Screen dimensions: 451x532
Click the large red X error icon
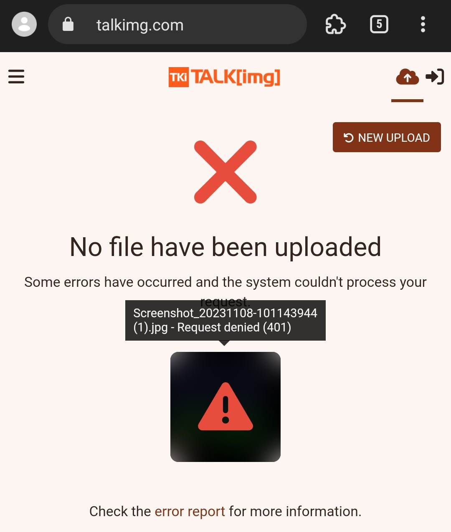[x=225, y=172]
